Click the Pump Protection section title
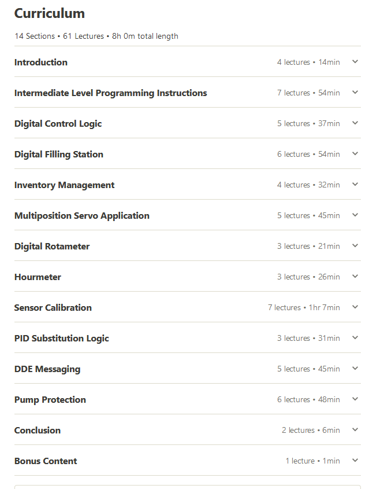Screen dimensions: 369x489 [50, 400]
